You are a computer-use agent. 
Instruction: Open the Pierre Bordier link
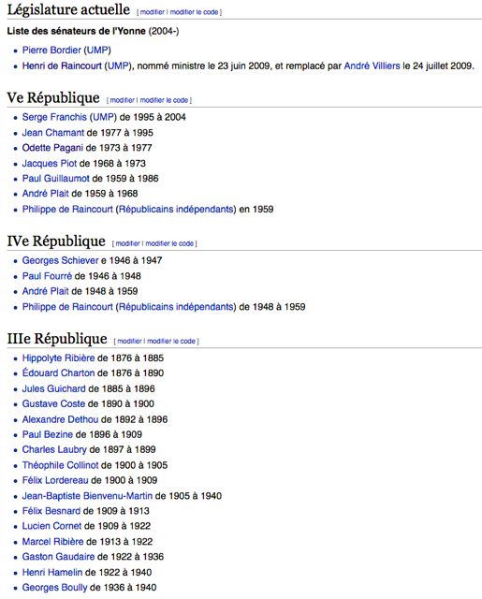click(x=51, y=50)
